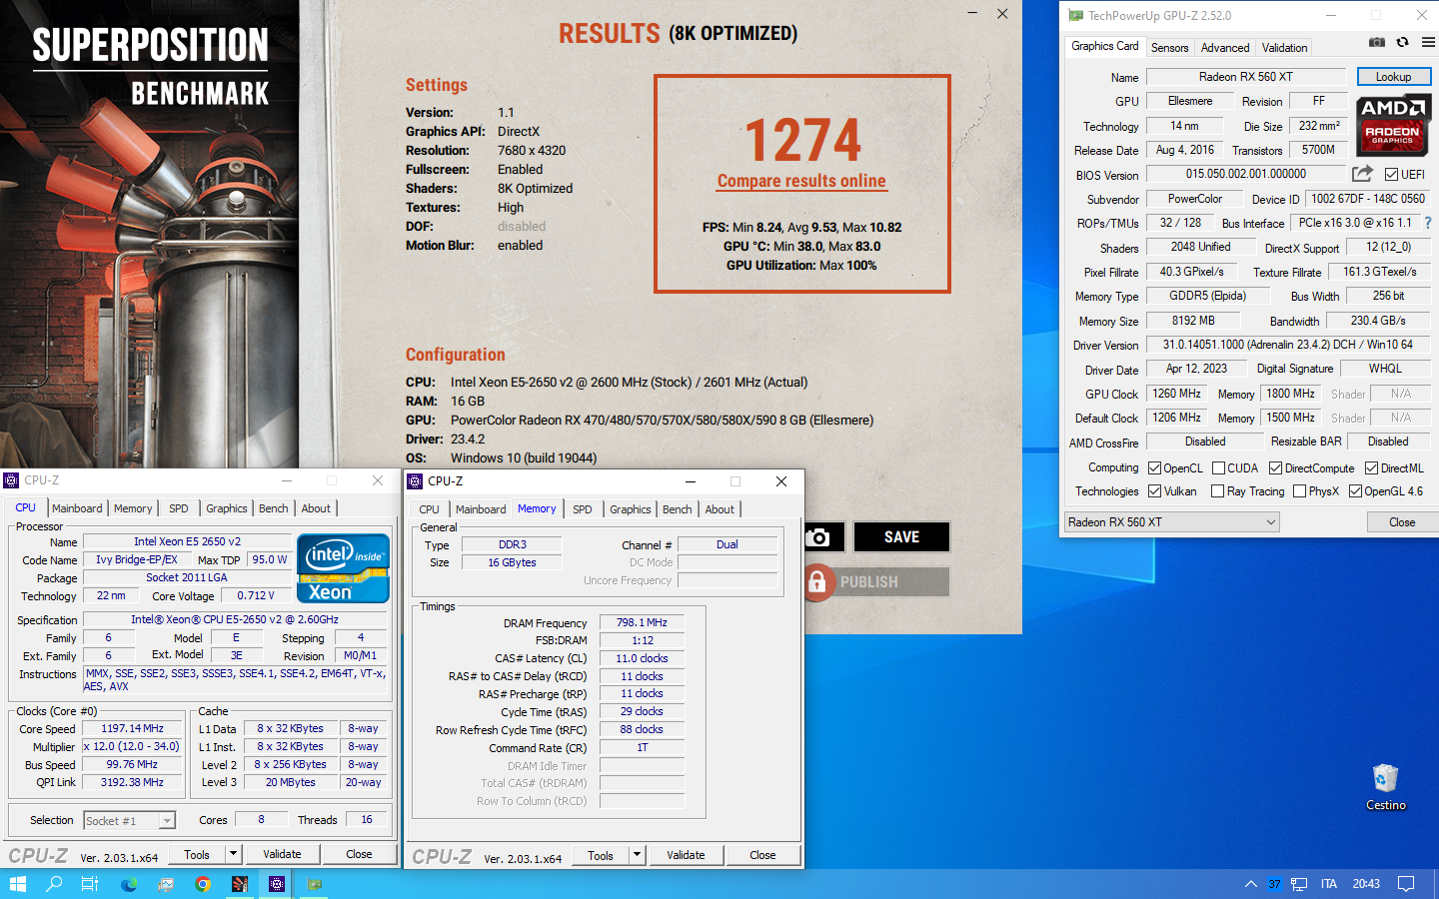Open Google Chrome from the taskbar
Screen dimensions: 1439x899
point(203,884)
